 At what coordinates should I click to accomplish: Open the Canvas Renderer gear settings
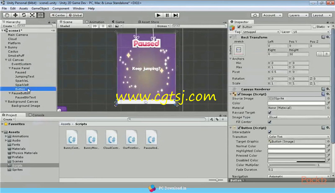click(328, 89)
